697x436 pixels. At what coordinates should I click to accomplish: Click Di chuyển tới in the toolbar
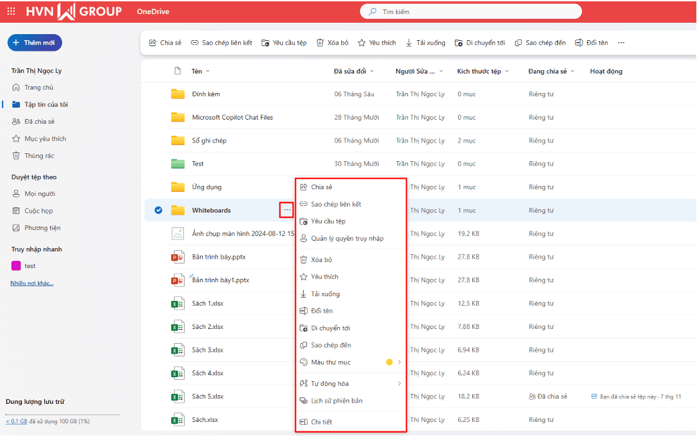[x=480, y=43]
